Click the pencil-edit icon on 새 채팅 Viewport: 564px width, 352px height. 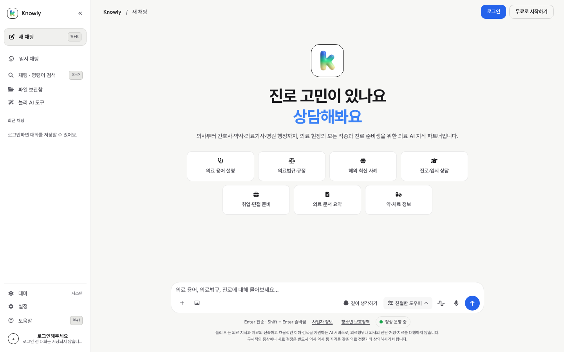[x=12, y=37]
